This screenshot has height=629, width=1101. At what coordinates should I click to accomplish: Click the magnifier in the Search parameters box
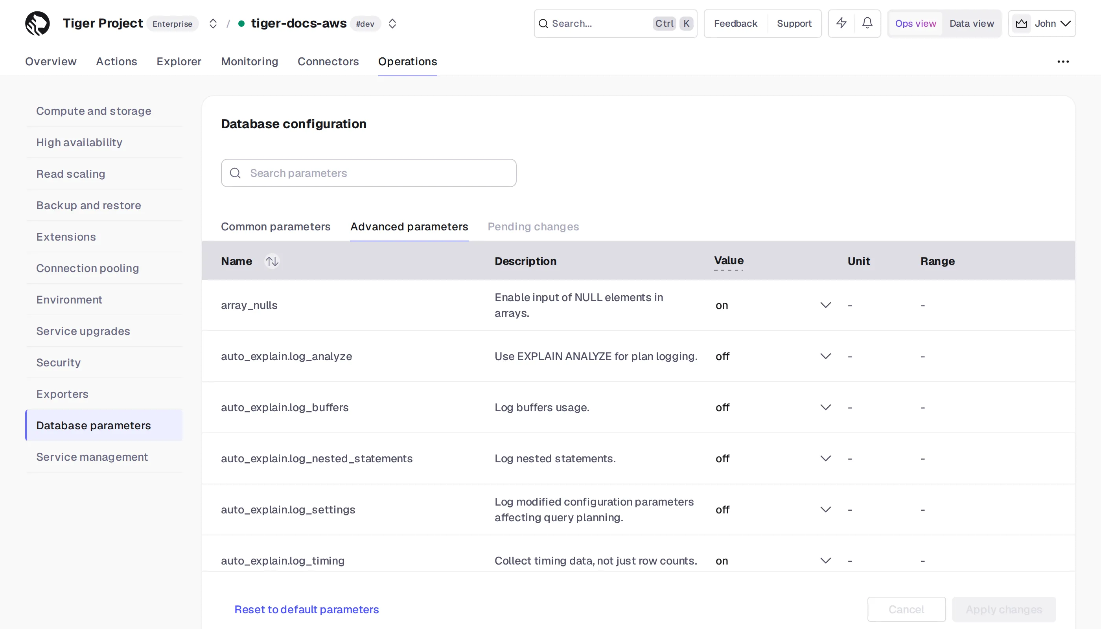pos(235,173)
